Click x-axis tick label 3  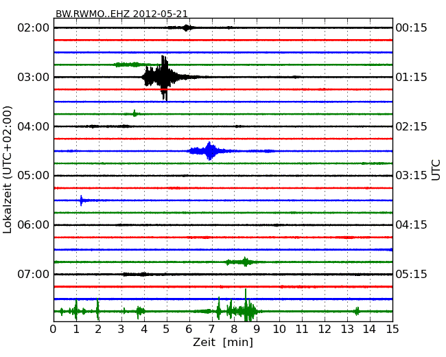121,329
